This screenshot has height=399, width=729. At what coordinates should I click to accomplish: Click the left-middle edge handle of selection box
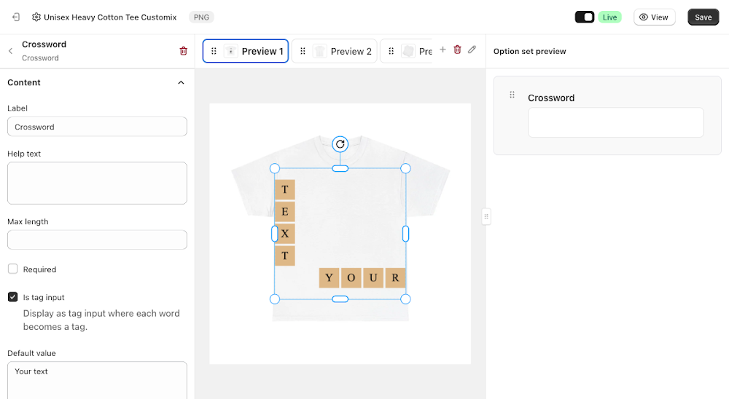[x=275, y=234]
